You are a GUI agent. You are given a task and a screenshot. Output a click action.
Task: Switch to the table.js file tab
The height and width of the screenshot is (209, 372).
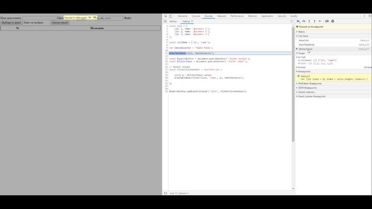[173, 21]
